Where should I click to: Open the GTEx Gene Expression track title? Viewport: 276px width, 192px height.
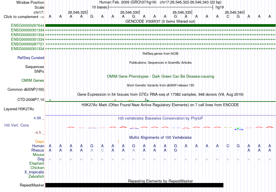[x=160, y=94]
